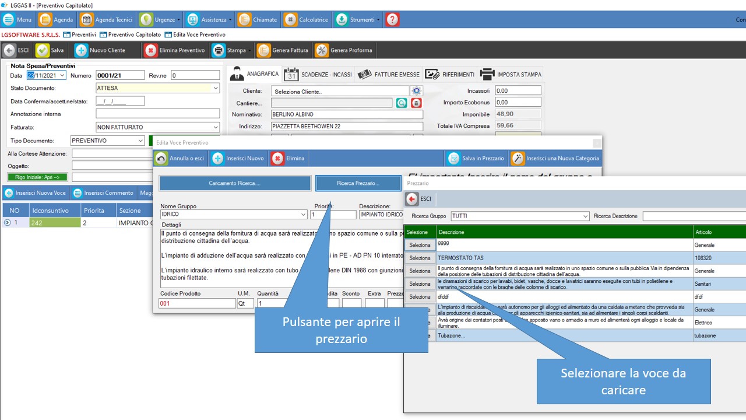Click the gear icon next to Cliente
This screenshot has height=420, width=746.
point(416,91)
